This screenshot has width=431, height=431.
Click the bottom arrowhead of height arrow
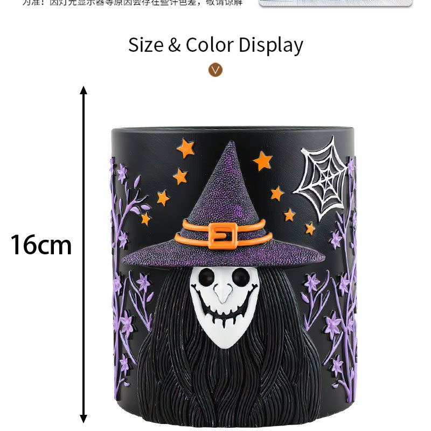[x=84, y=419]
